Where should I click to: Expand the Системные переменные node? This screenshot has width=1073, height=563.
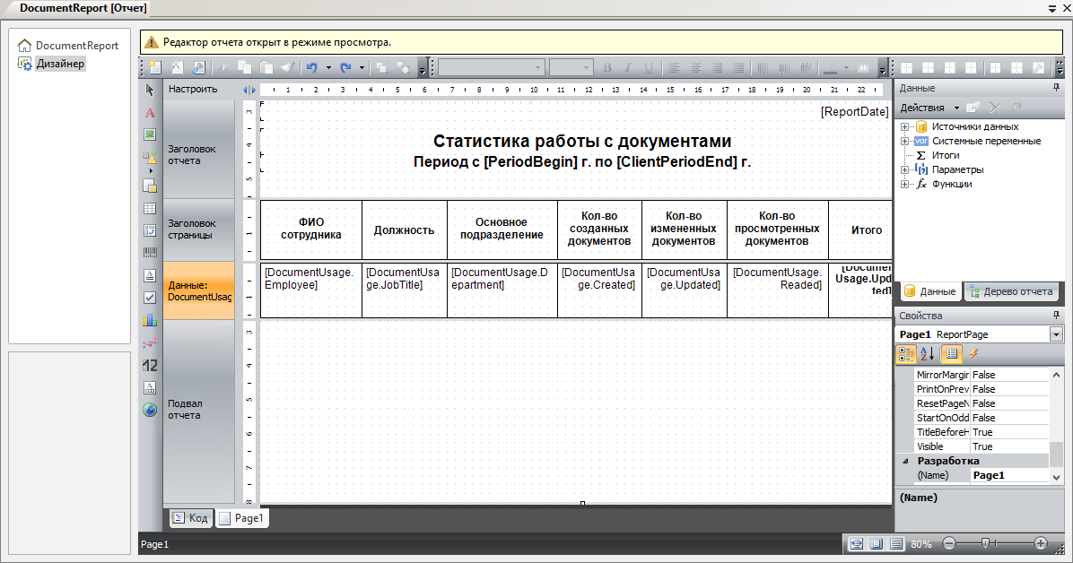pos(904,141)
